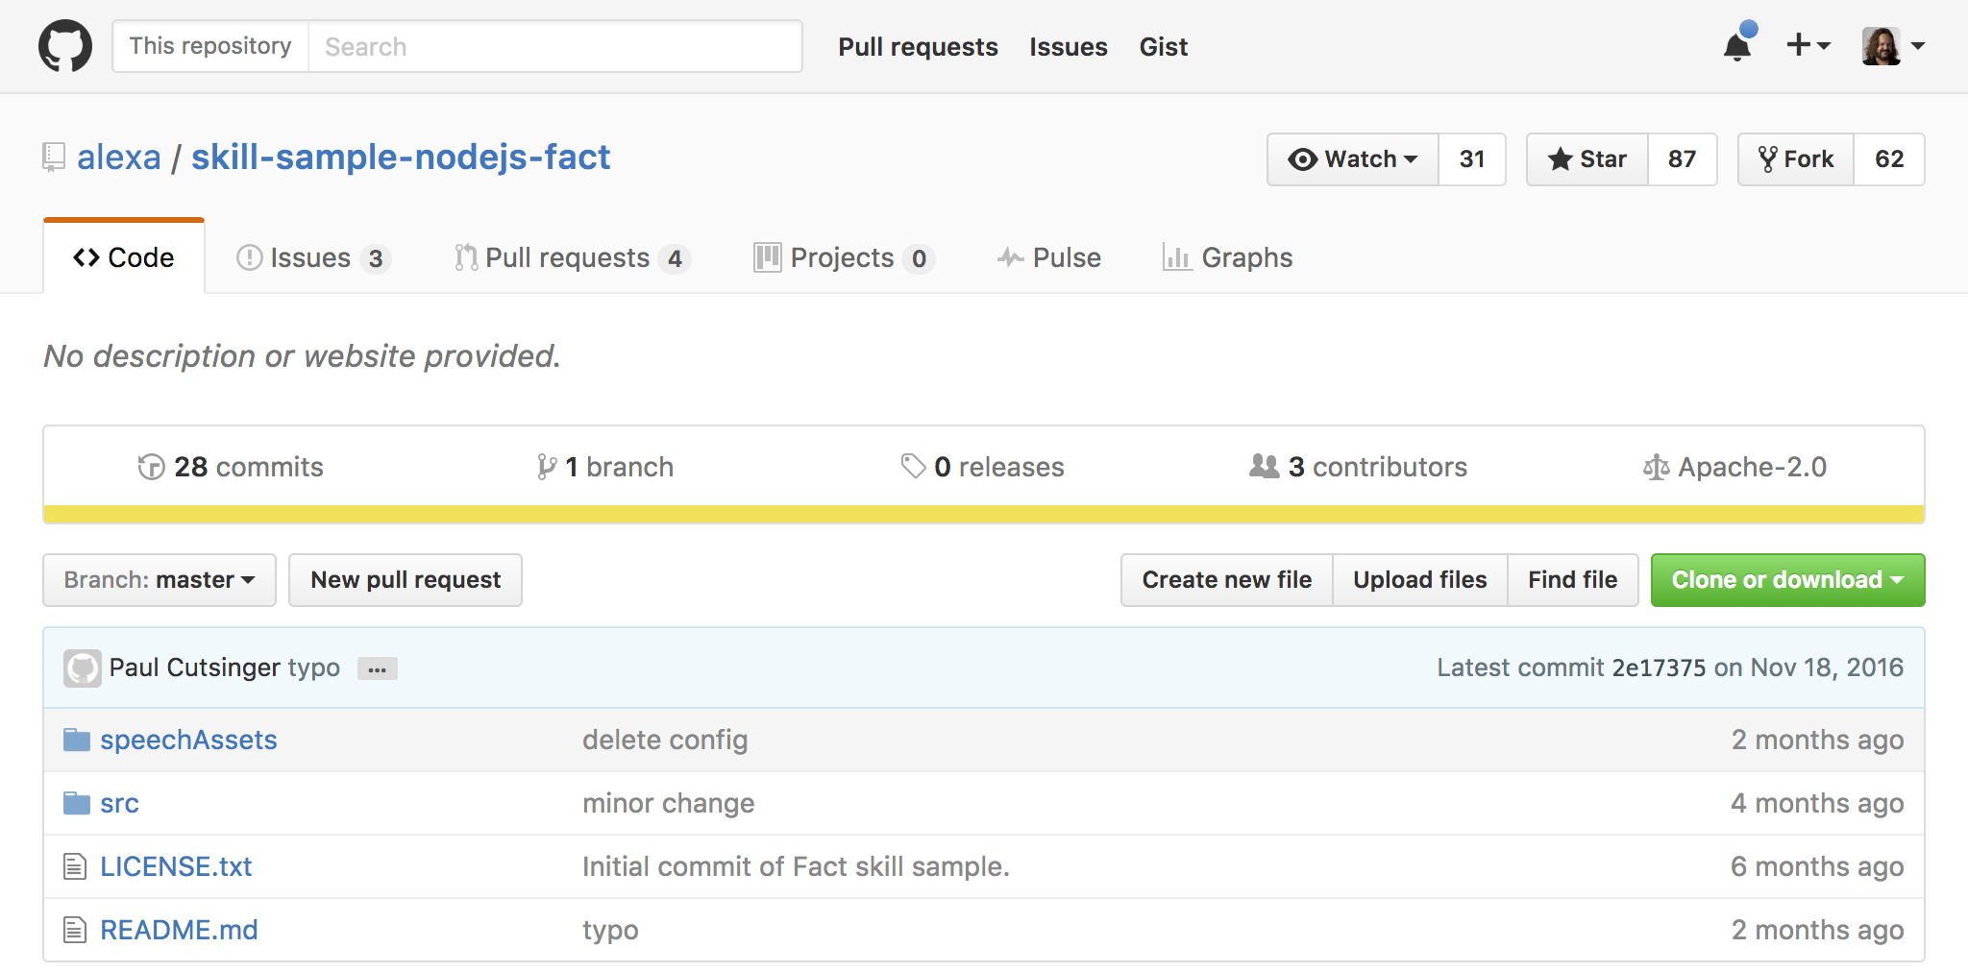Image resolution: width=1968 pixels, height=972 pixels.
Task: Click the 'This repository' search scope label
Action: click(x=210, y=46)
